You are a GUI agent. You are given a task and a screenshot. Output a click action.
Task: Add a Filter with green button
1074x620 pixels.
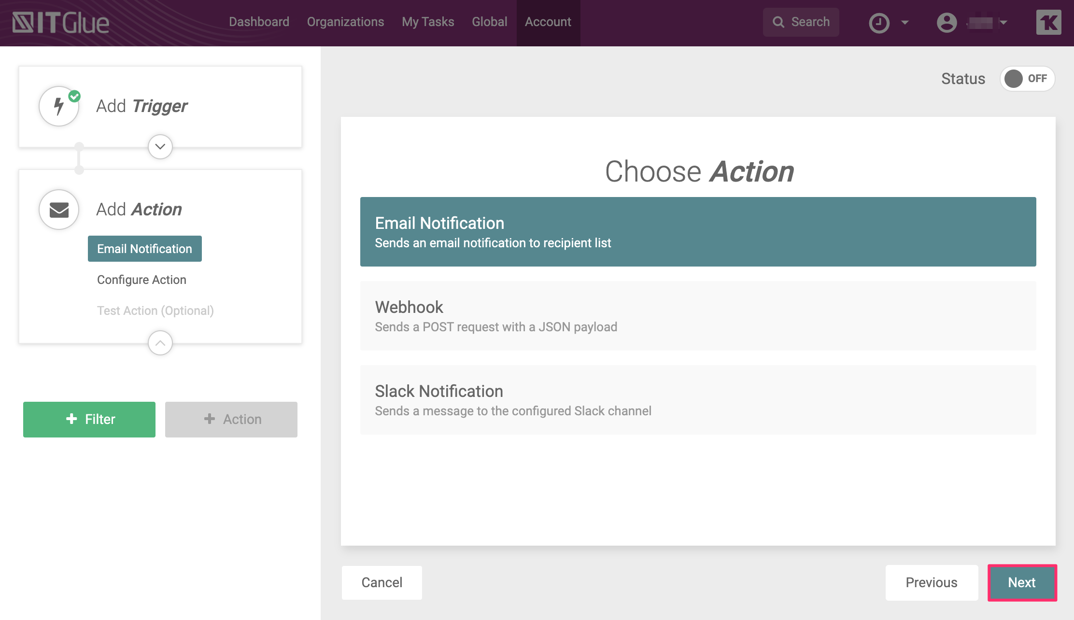tap(89, 419)
